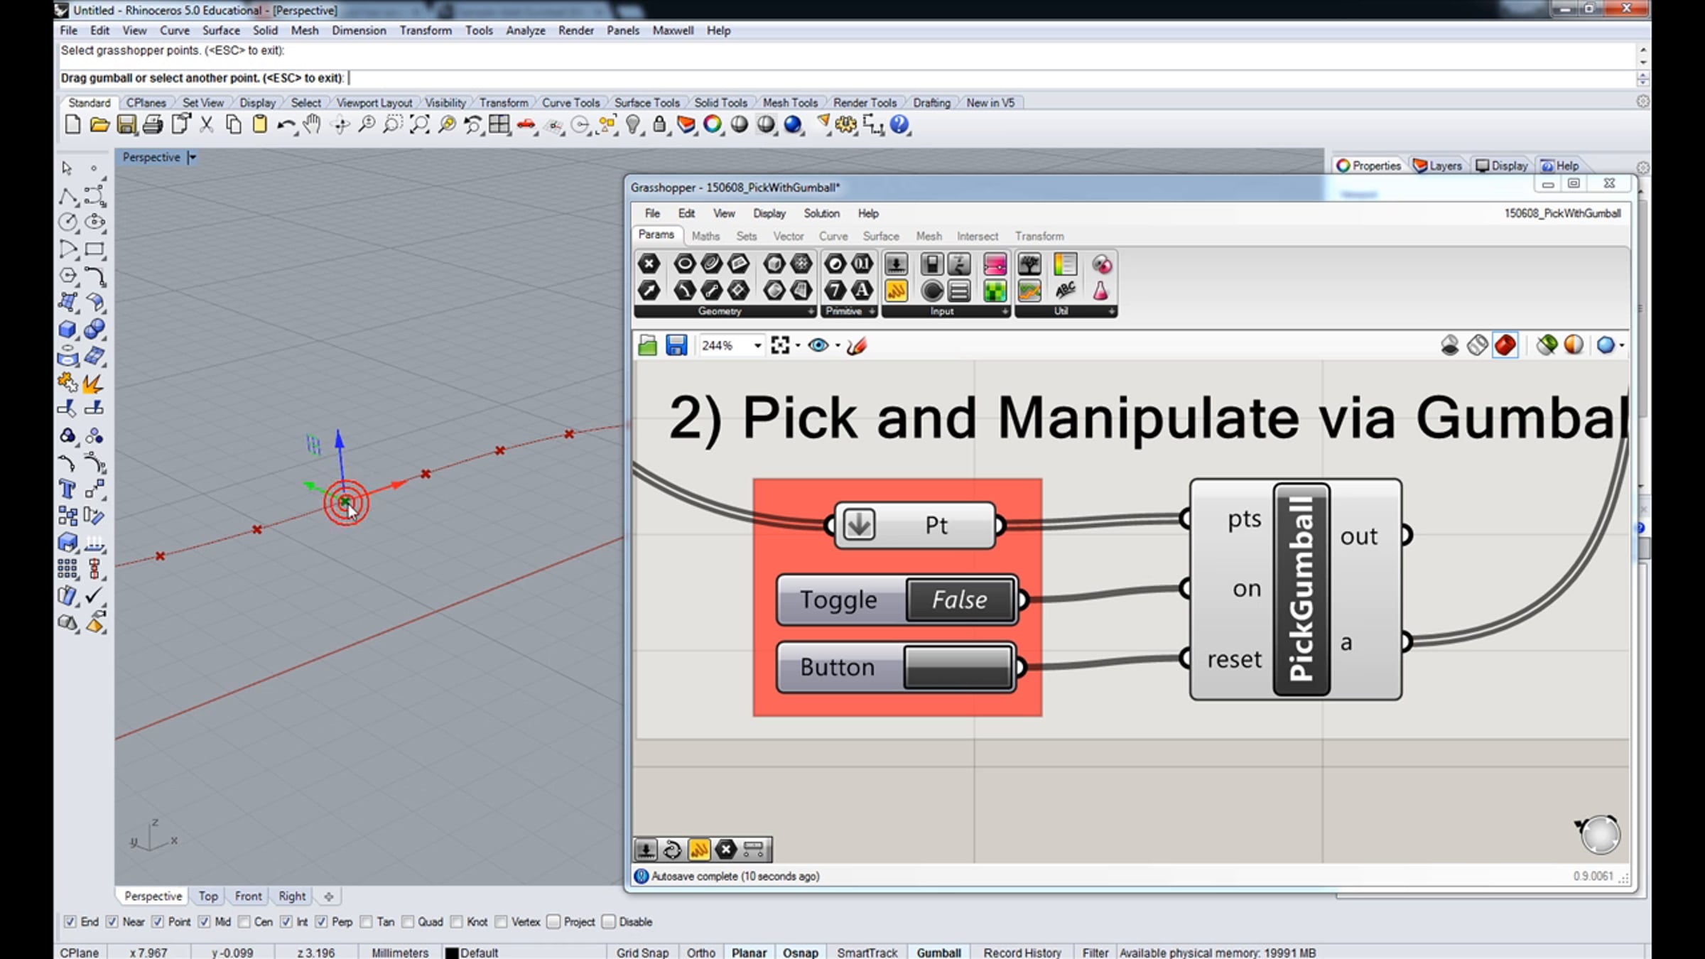Image resolution: width=1705 pixels, height=959 pixels.
Task: Click the Zoom Extents icon in Rhino toolbar
Action: coord(420,125)
